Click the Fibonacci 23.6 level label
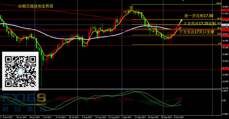Screen dimensions: 229x119 [219, 34]
